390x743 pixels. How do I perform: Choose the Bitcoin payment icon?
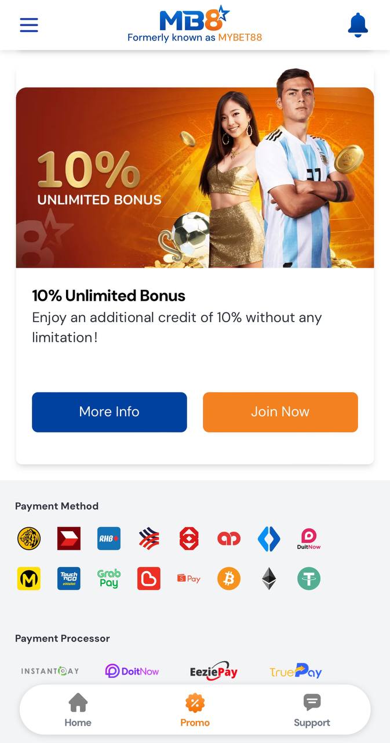tap(229, 579)
